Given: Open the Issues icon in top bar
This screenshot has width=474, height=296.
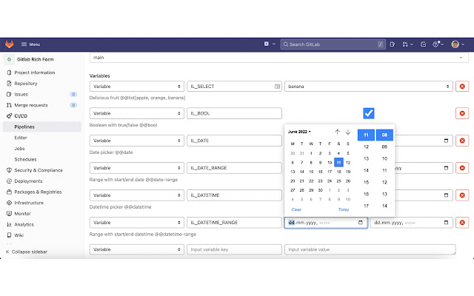Looking at the screenshot, I should click(393, 44).
